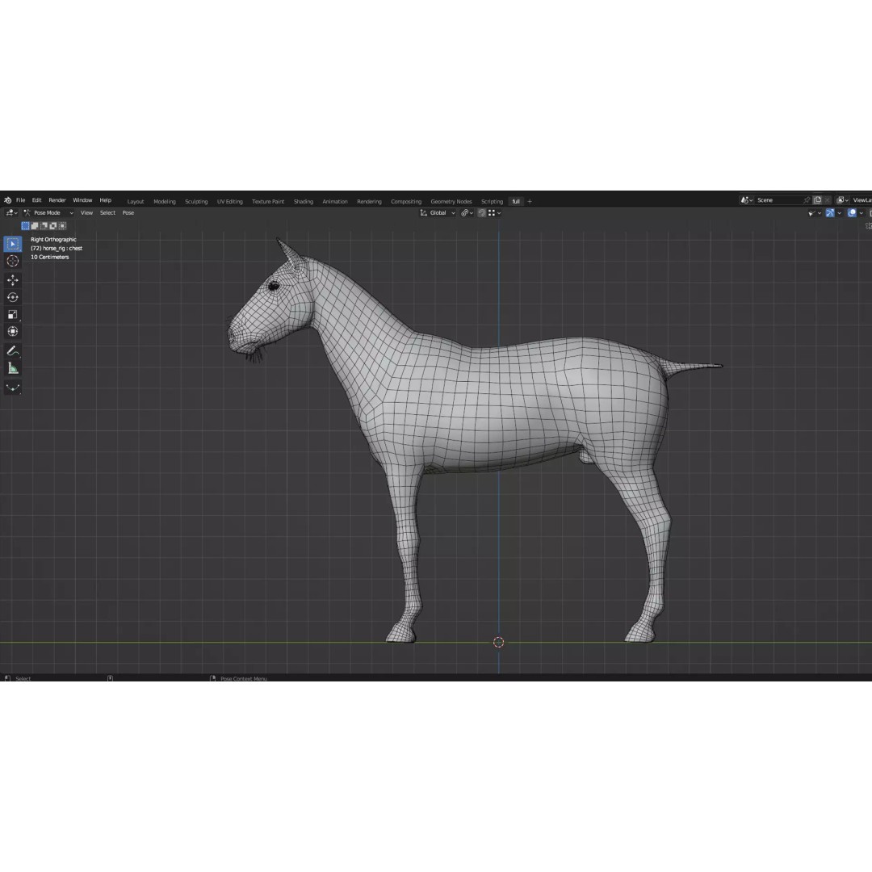Switch to Geometry Nodes workspace tab
872x872 pixels.
point(451,201)
